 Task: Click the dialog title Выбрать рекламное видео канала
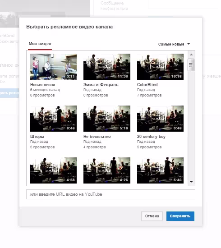(x=69, y=27)
